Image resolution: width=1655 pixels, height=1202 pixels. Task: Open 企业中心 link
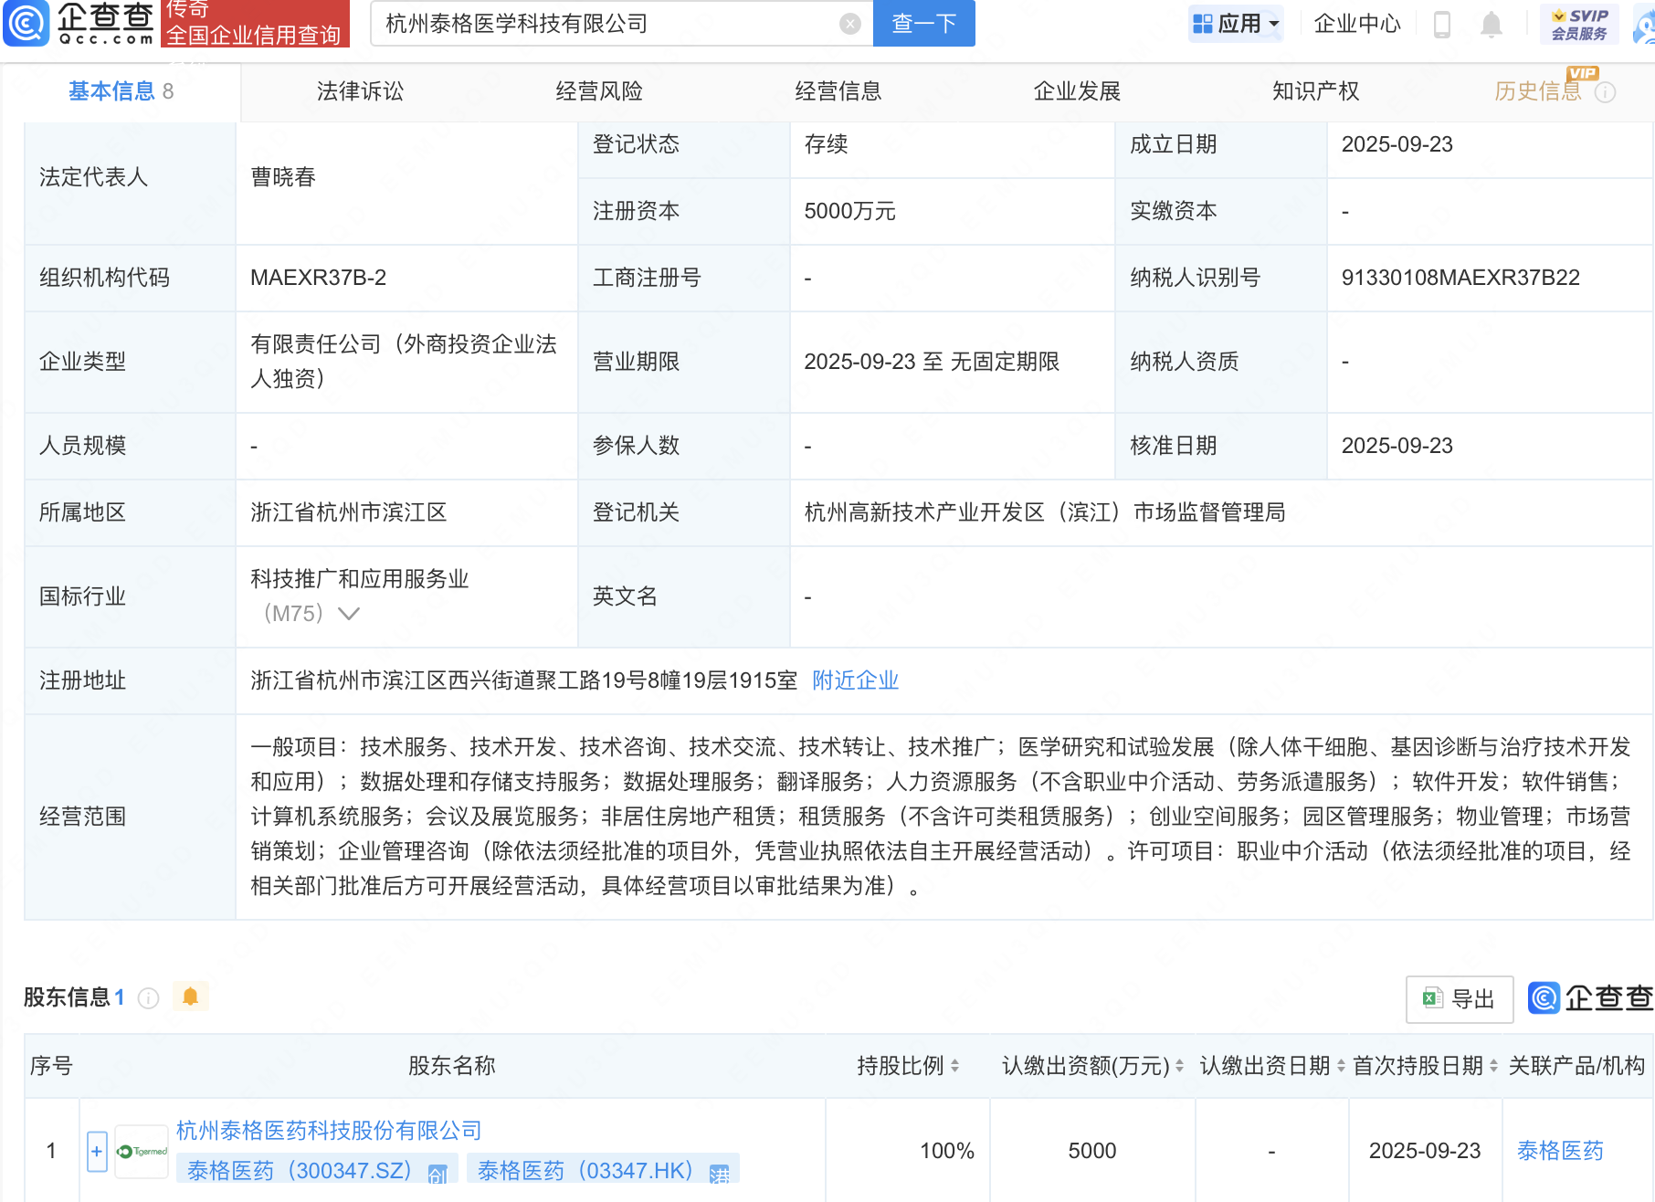(1357, 24)
